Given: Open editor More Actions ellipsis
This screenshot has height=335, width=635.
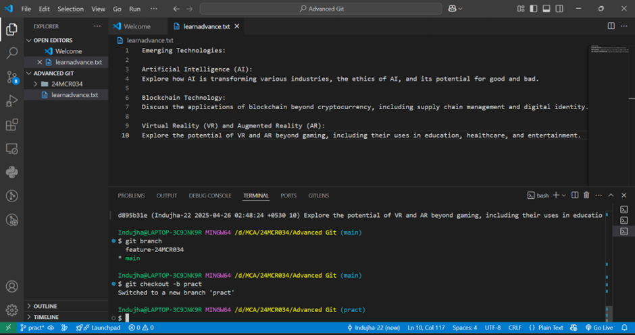Looking at the screenshot, I should pyautogui.click(x=624, y=26).
